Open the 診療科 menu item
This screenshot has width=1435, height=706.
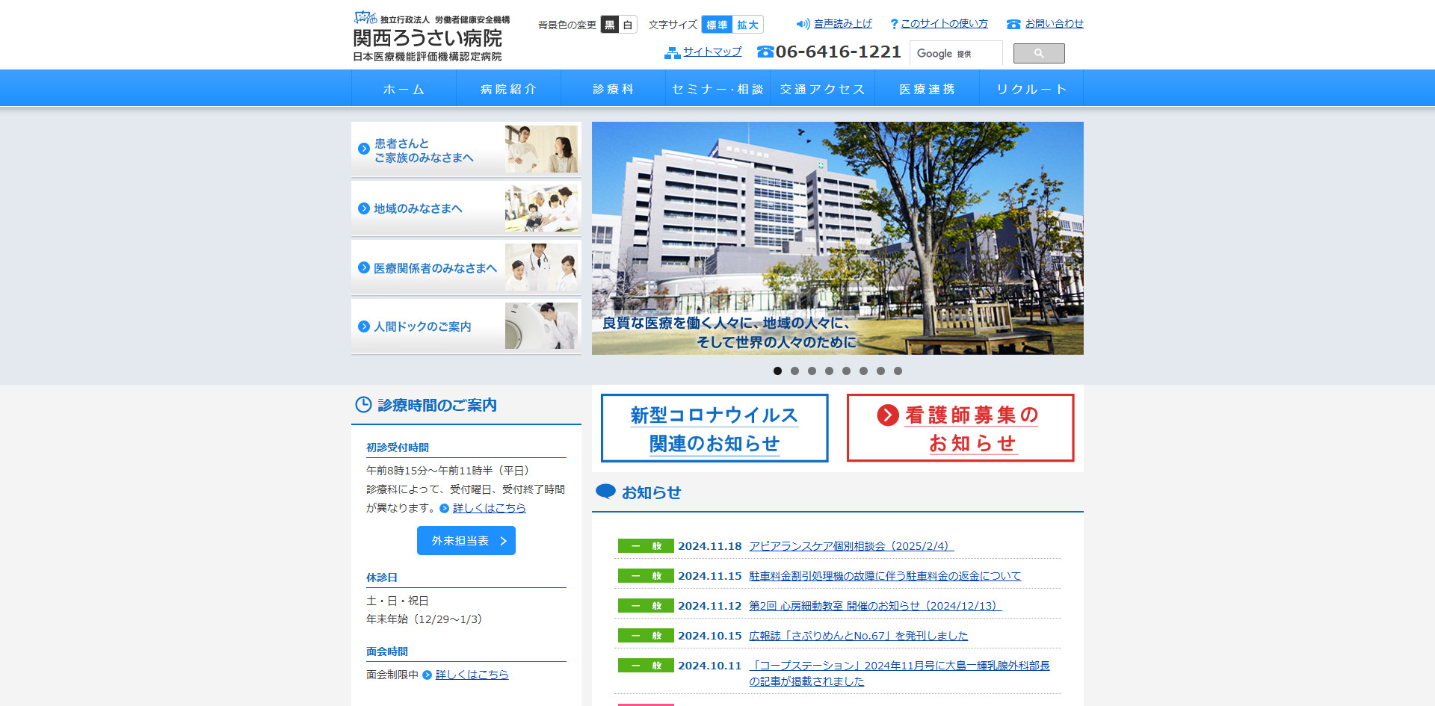tap(613, 89)
